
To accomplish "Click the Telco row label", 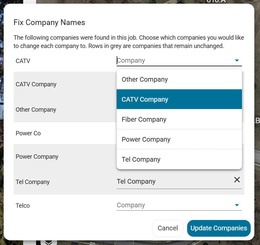I will point(23,206).
